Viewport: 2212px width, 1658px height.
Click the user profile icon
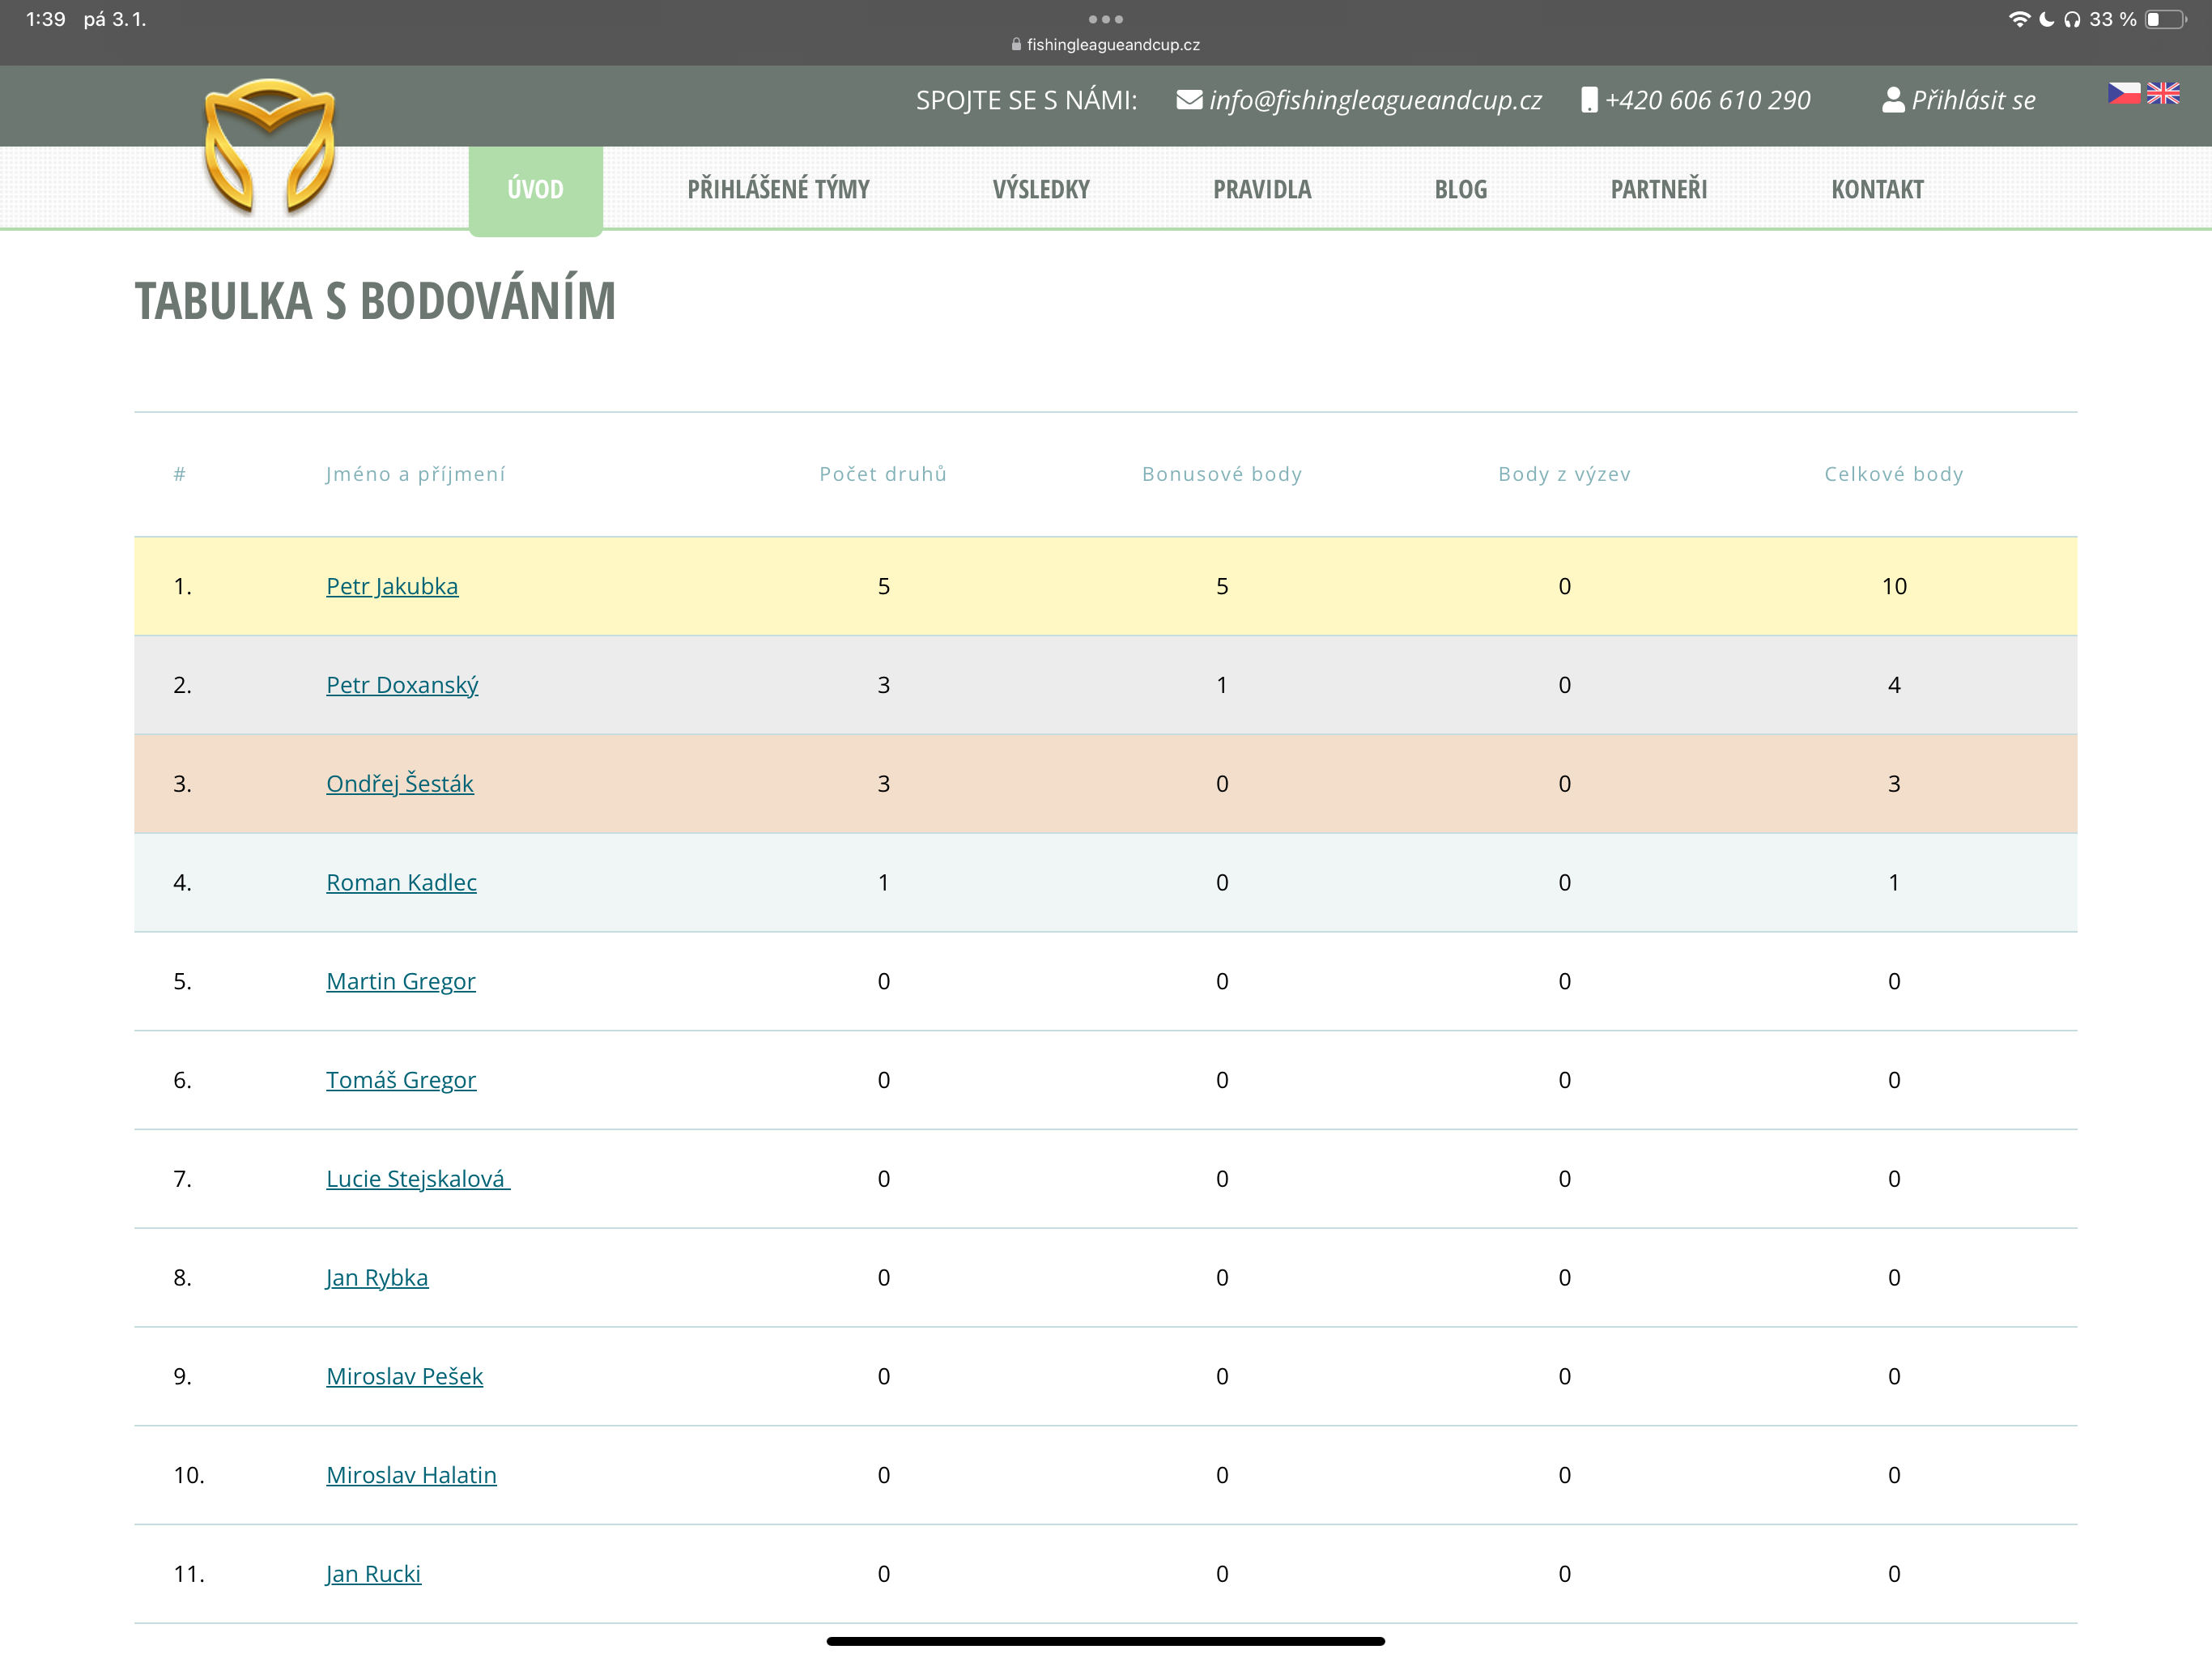point(1892,100)
